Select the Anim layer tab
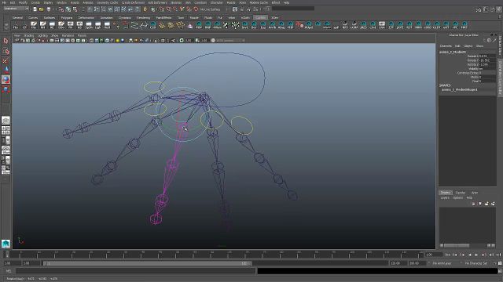Viewport: 503px width, 282px height. click(475, 193)
